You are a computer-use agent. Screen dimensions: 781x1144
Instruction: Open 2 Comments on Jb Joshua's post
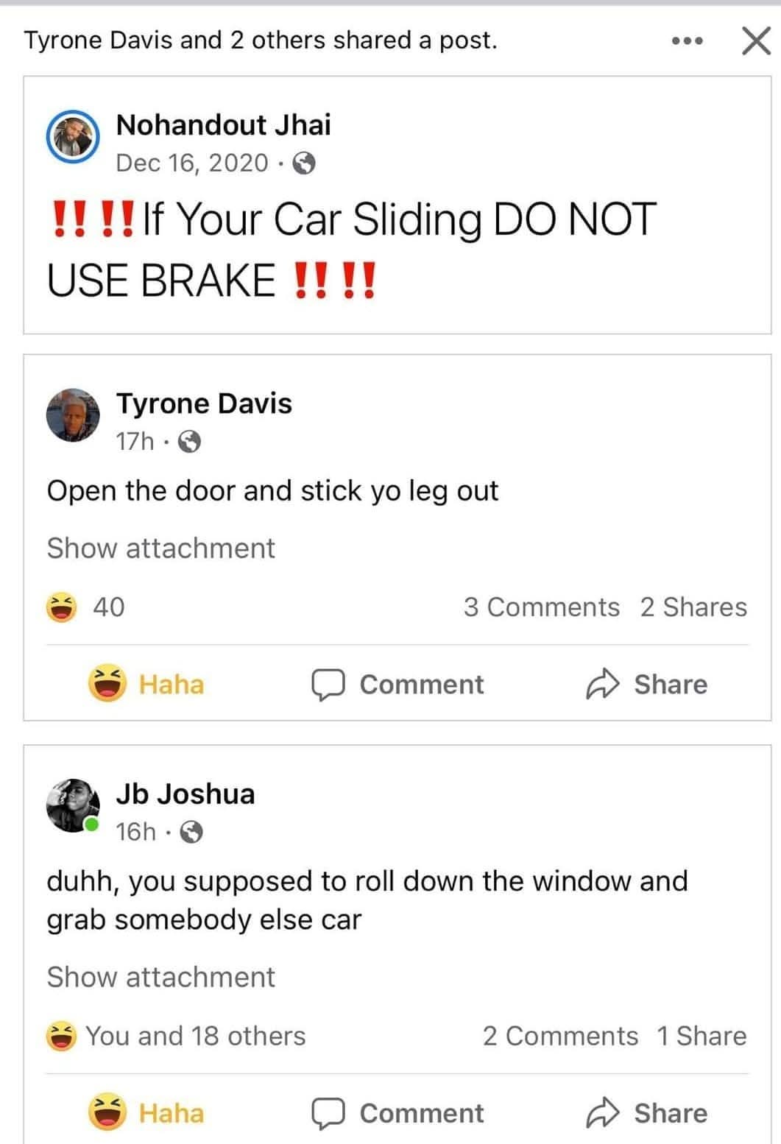tap(560, 1036)
